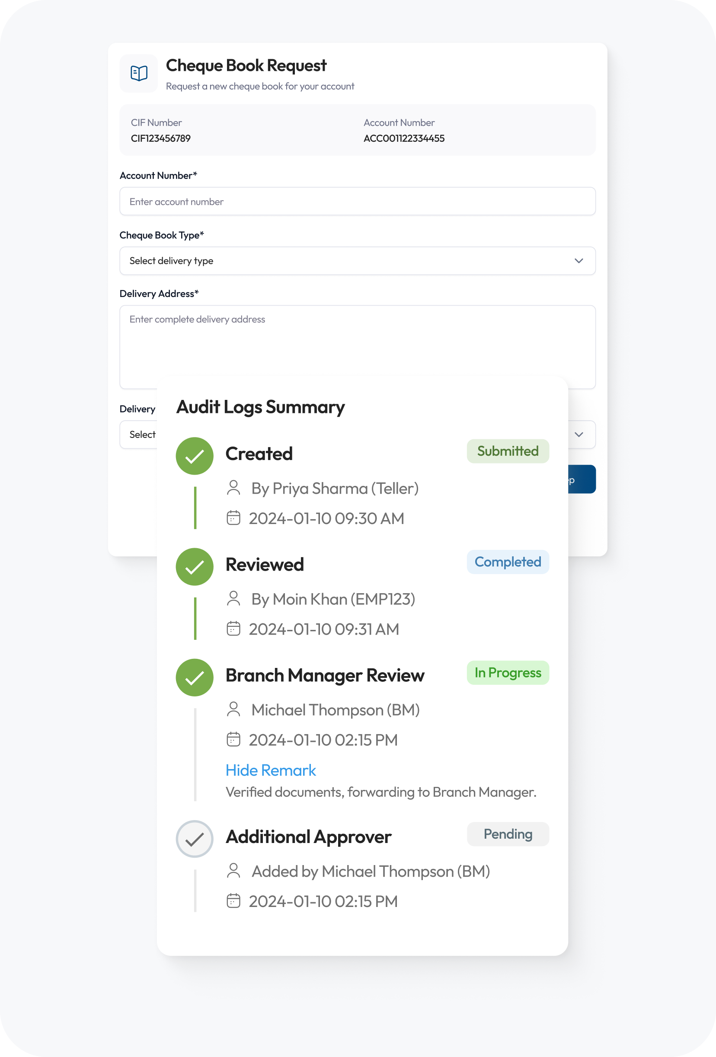Screen dimensions: 716x1057
Task: Expand the chevron in Select delivery type field
Action: point(579,261)
